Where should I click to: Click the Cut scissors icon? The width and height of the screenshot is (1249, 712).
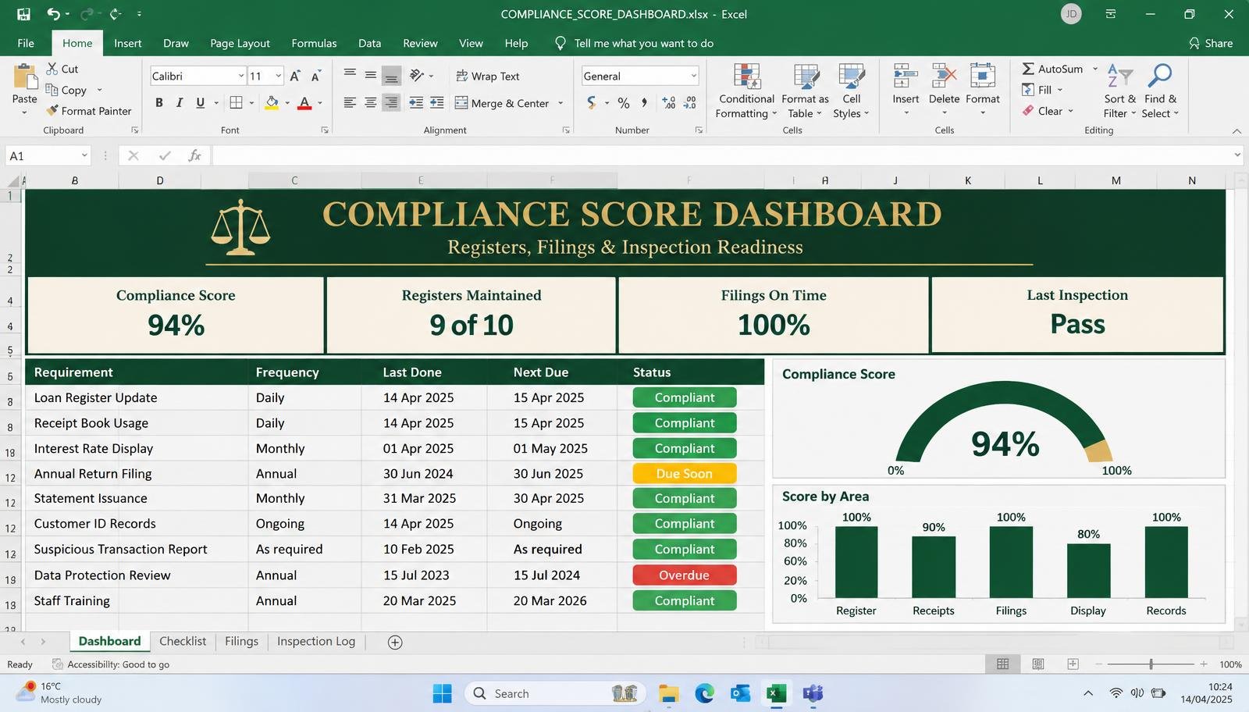52,69
